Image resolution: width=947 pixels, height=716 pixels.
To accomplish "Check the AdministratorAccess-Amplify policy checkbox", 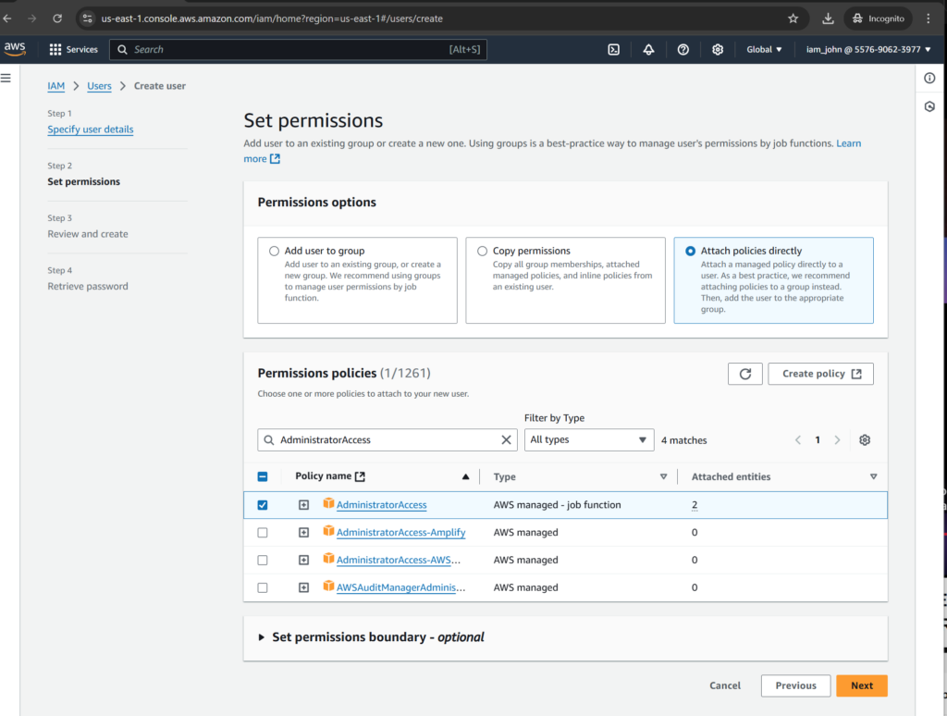I will 263,533.
